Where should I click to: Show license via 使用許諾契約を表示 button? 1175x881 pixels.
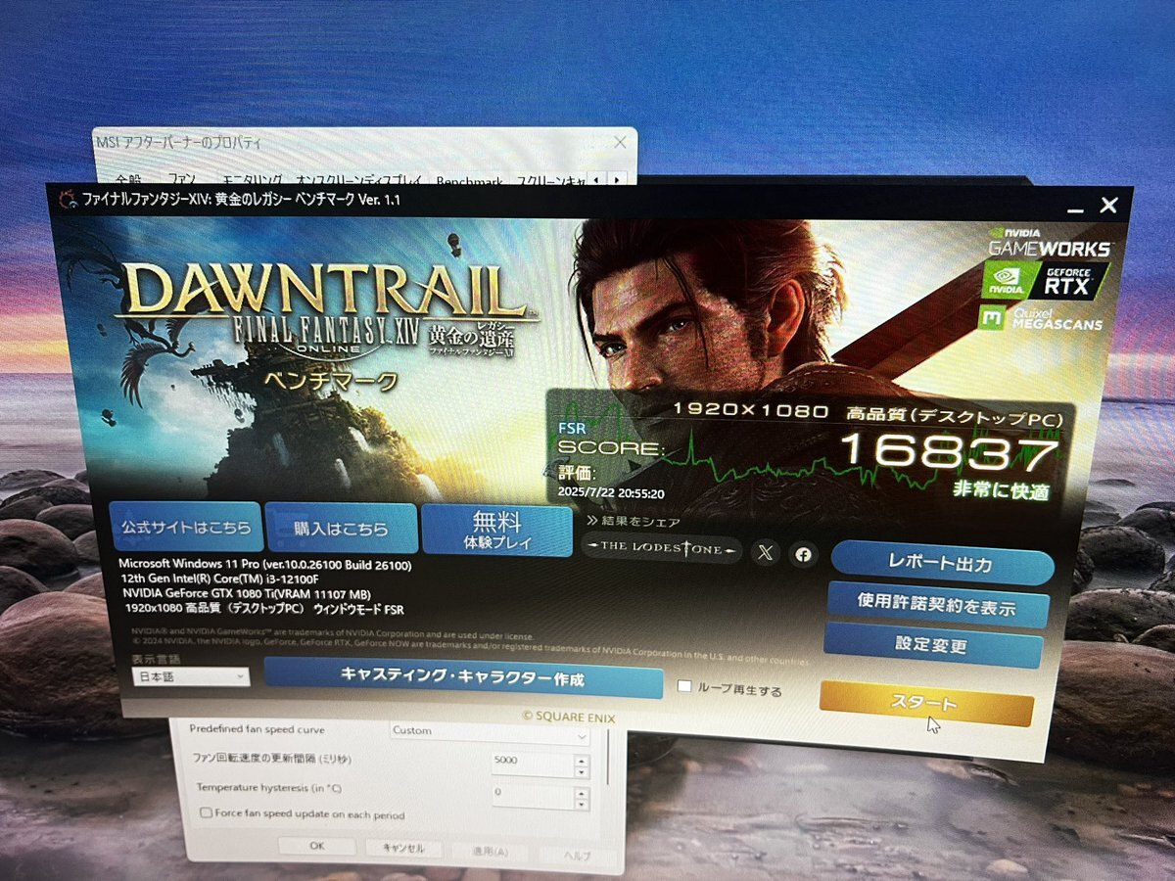point(936,604)
